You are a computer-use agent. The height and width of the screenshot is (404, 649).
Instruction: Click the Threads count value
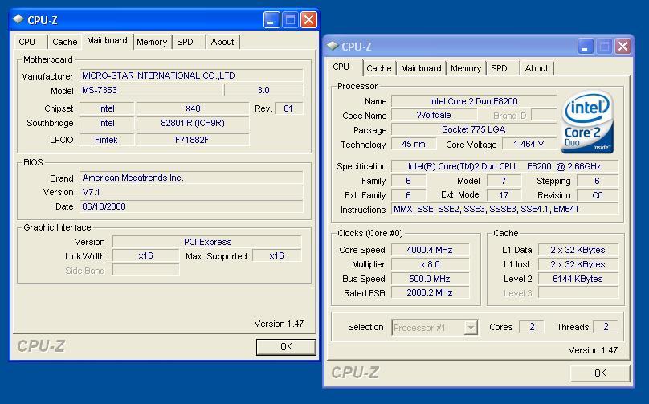click(x=606, y=327)
